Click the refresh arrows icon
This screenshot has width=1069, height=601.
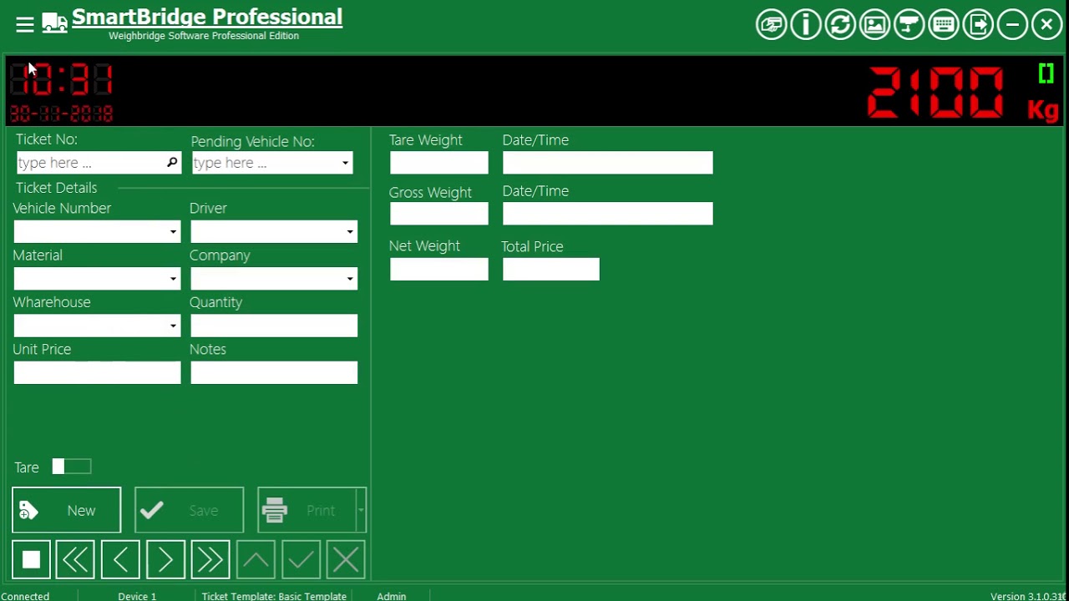(x=840, y=25)
